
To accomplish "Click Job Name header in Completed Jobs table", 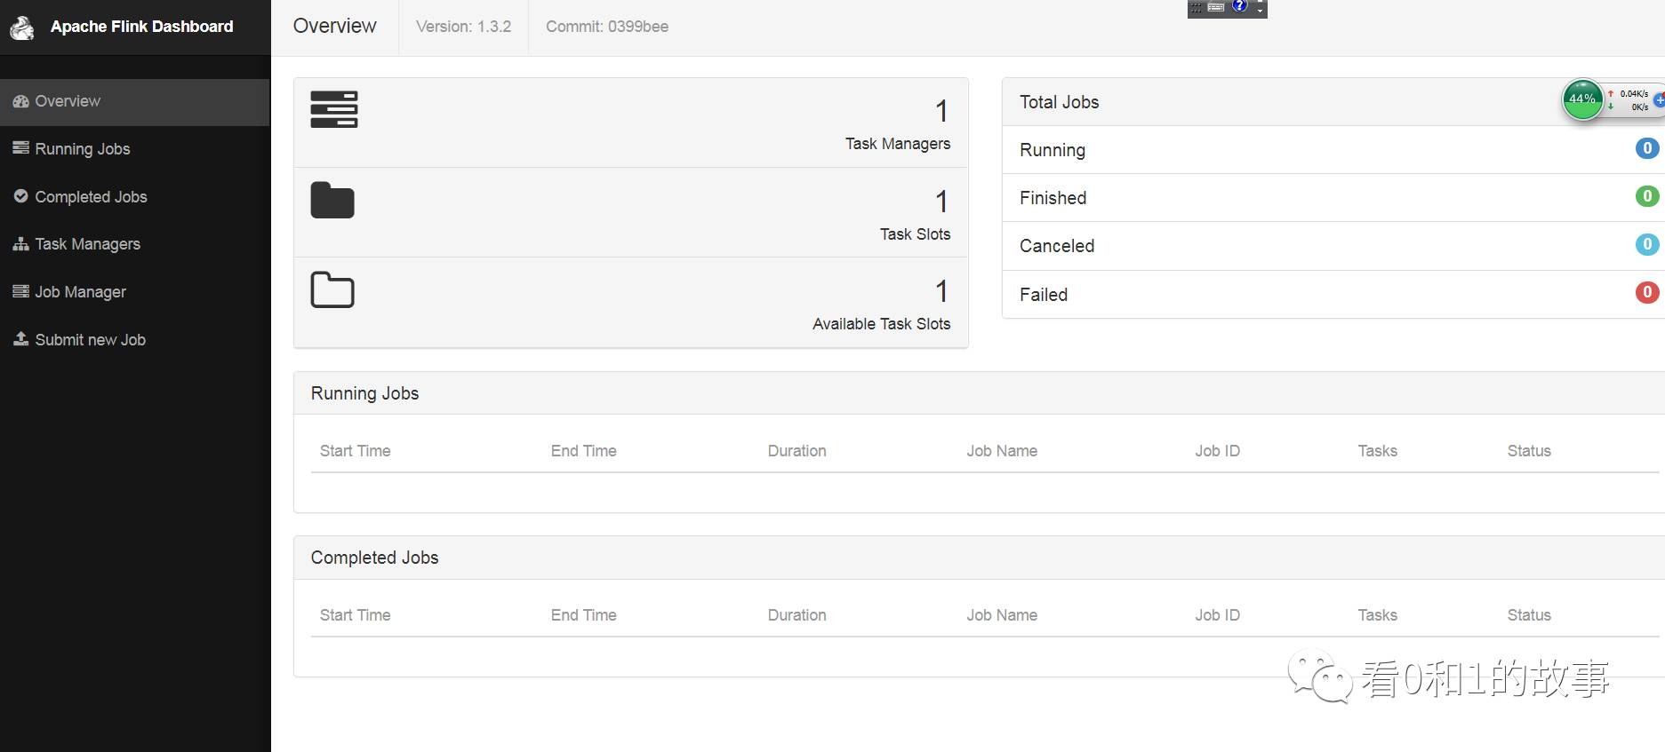I will (x=1002, y=615).
